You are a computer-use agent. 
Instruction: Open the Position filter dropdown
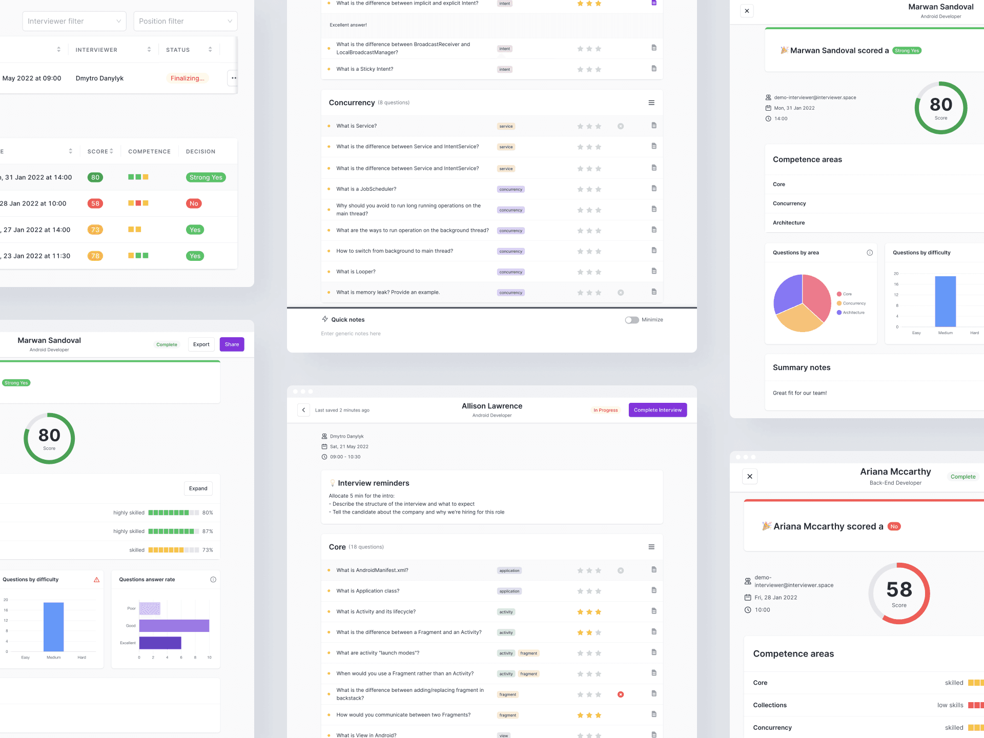click(185, 21)
